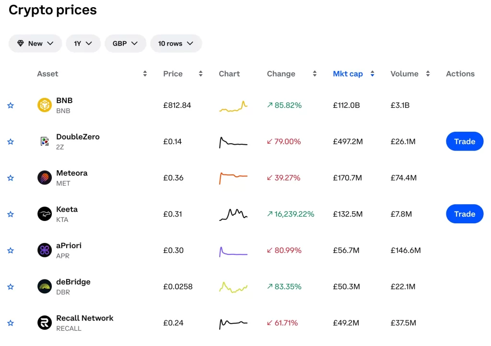Viewport: 491px width, 346px height.
Task: Open the Keeta asset name
Action: pyautogui.click(x=67, y=209)
